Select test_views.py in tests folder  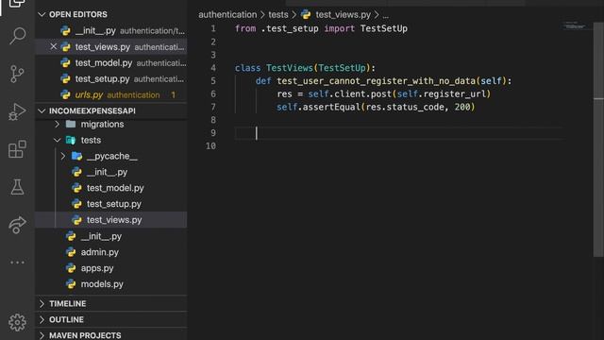pyautogui.click(x=111, y=220)
